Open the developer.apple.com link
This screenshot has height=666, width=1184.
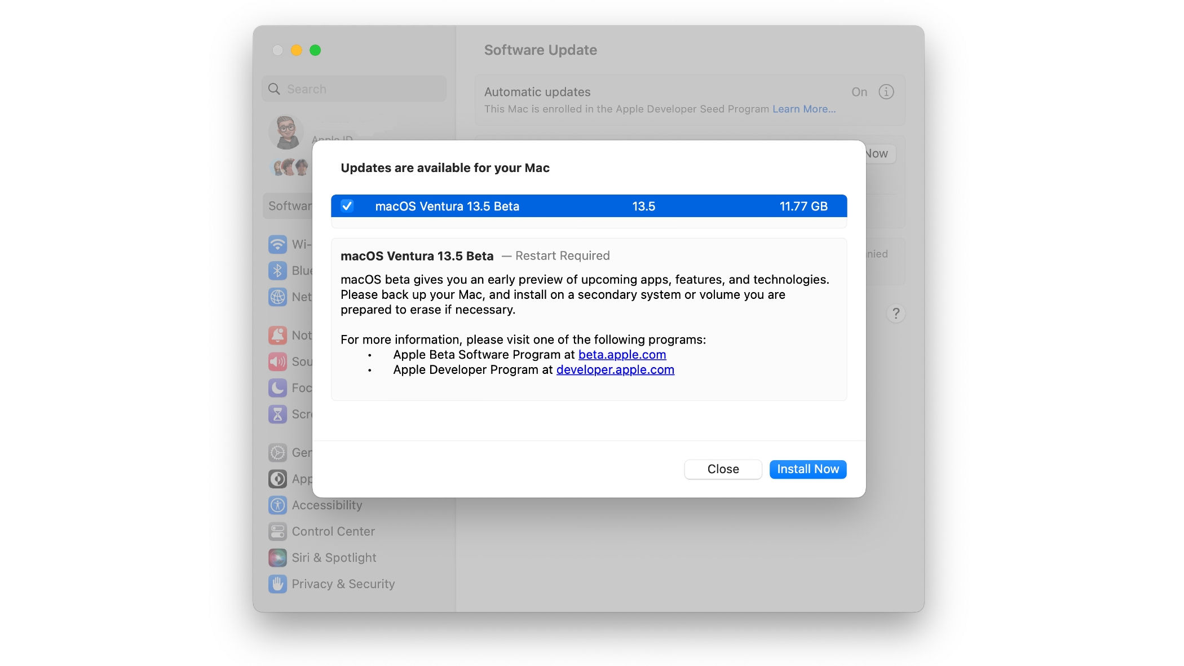point(615,369)
